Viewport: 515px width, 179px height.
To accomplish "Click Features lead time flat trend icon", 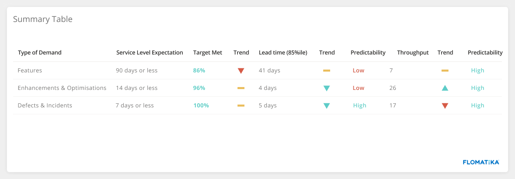I will (x=326, y=71).
